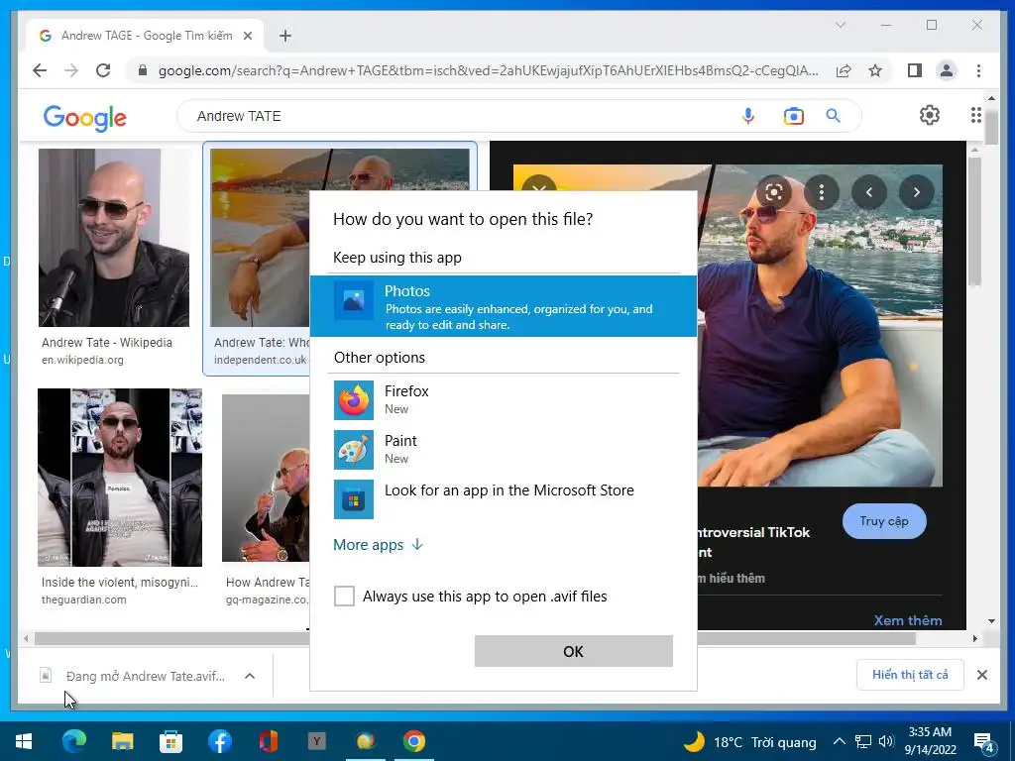Show previous image in preview panel

coord(868,192)
